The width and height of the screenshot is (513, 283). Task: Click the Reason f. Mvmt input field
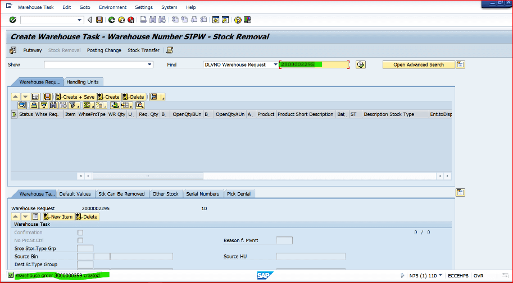pyautogui.click(x=284, y=240)
